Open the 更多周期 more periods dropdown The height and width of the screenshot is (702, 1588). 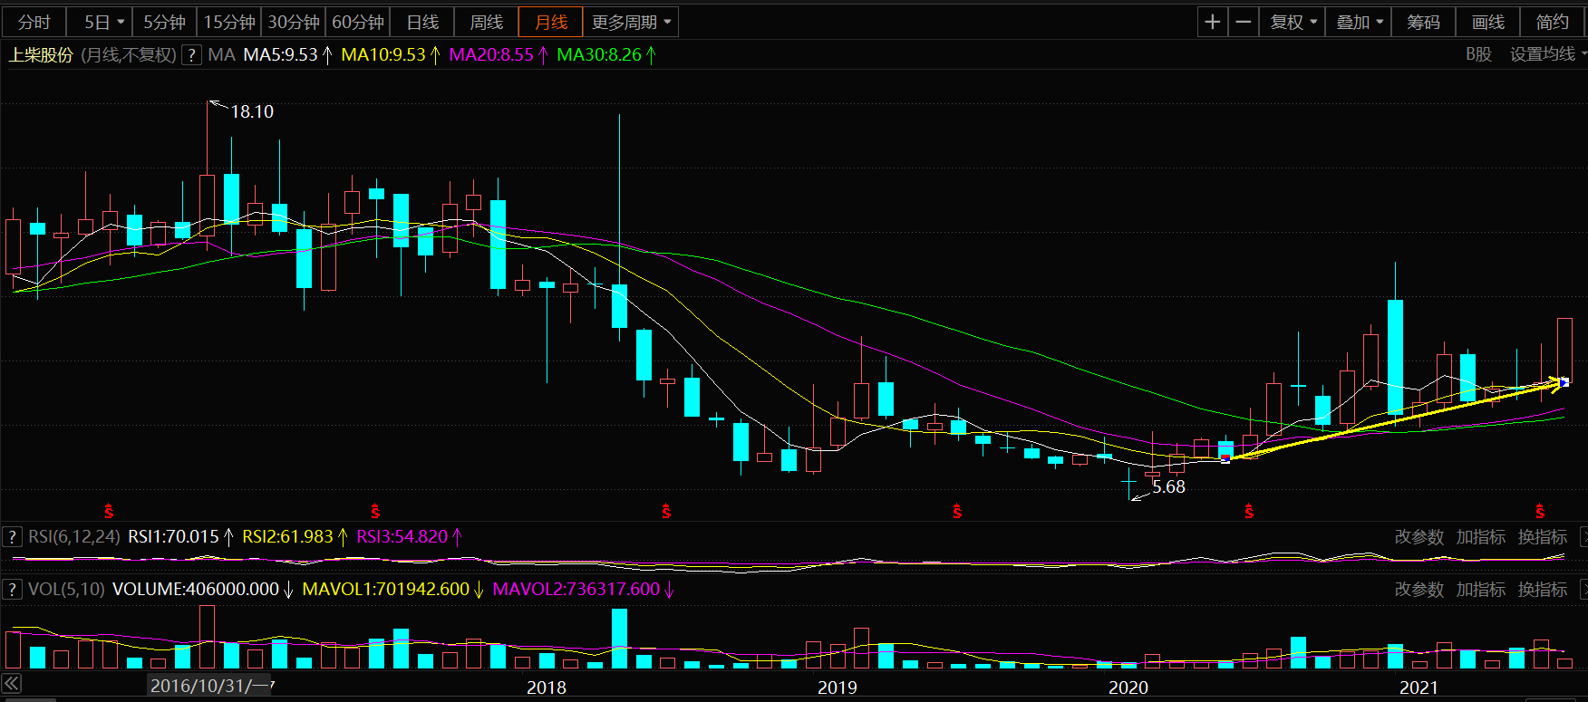tap(631, 22)
